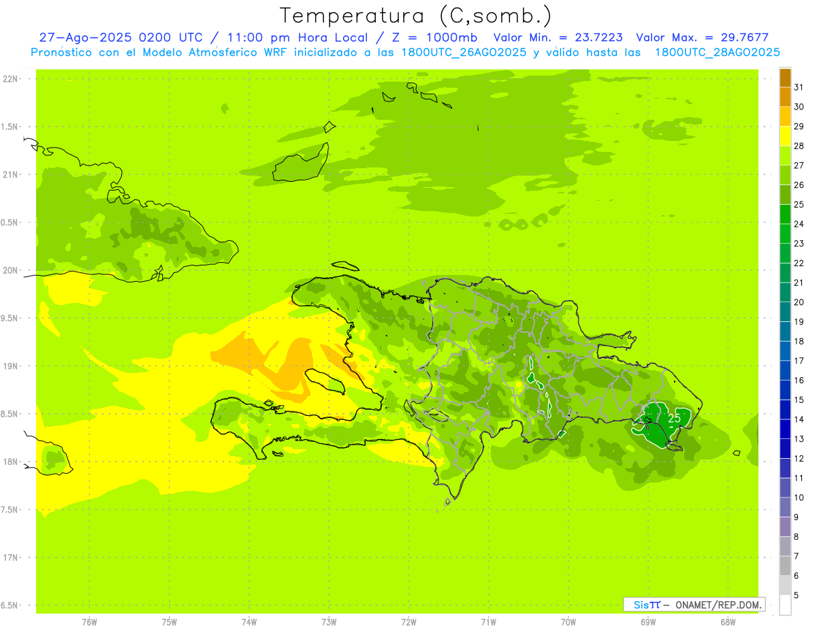Click the '30' color bar label

(799, 107)
